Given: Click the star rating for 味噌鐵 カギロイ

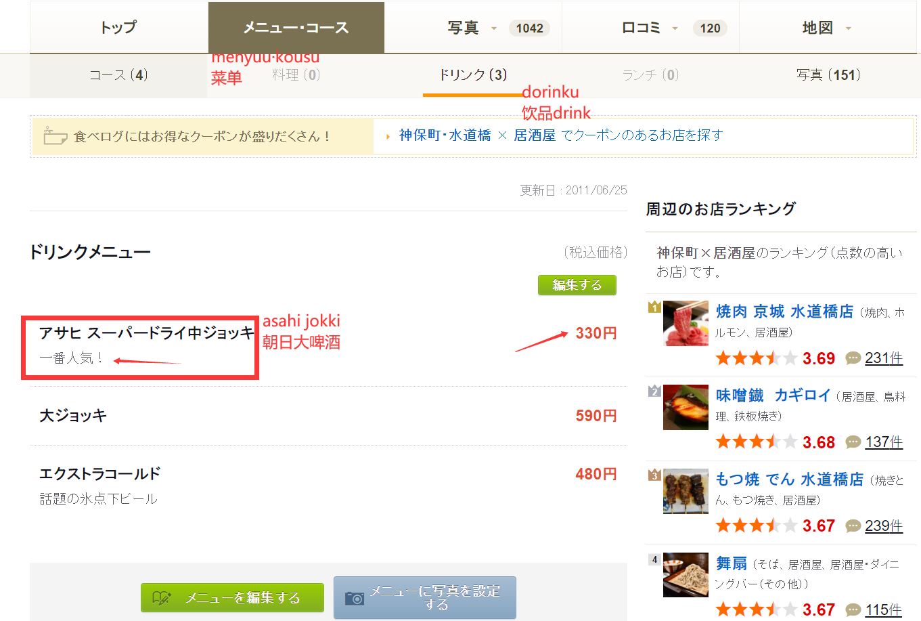Looking at the screenshot, I should 757,442.
